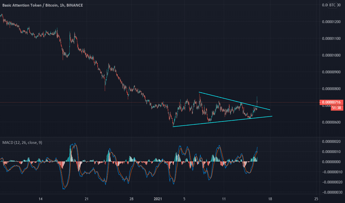Select the lower ascending cyan trendline
This screenshot has height=203, width=345.
pyautogui.click(x=222, y=121)
